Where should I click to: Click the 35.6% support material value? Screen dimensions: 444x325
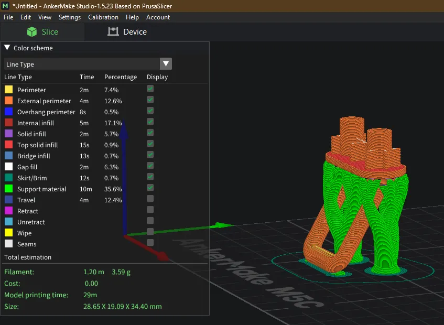[113, 189]
